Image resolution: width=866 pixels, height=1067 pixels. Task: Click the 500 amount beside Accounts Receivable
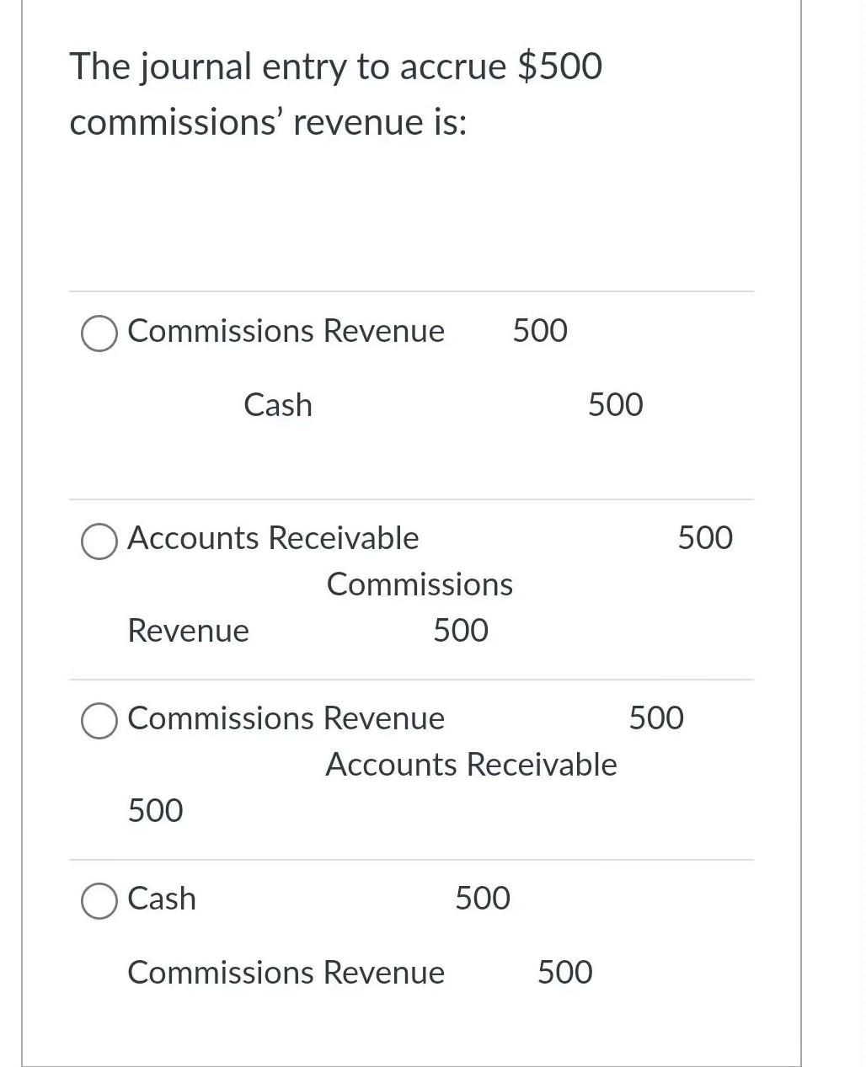click(705, 538)
